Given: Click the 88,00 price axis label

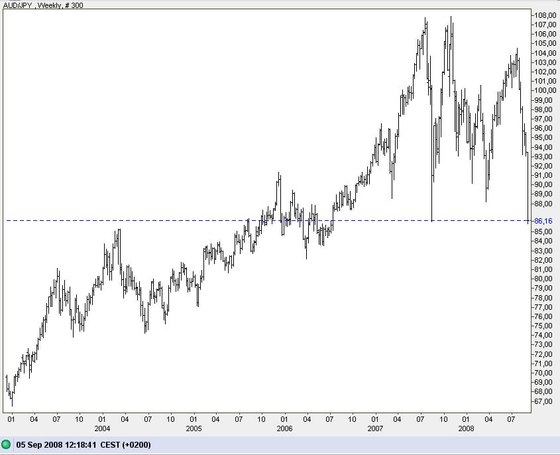Looking at the screenshot, I should pyautogui.click(x=543, y=204).
